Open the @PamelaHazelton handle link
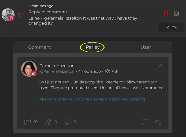The image size is (186, 137). 57,71
